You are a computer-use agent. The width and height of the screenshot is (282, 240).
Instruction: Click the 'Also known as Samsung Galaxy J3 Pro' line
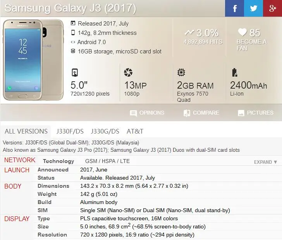121,150
